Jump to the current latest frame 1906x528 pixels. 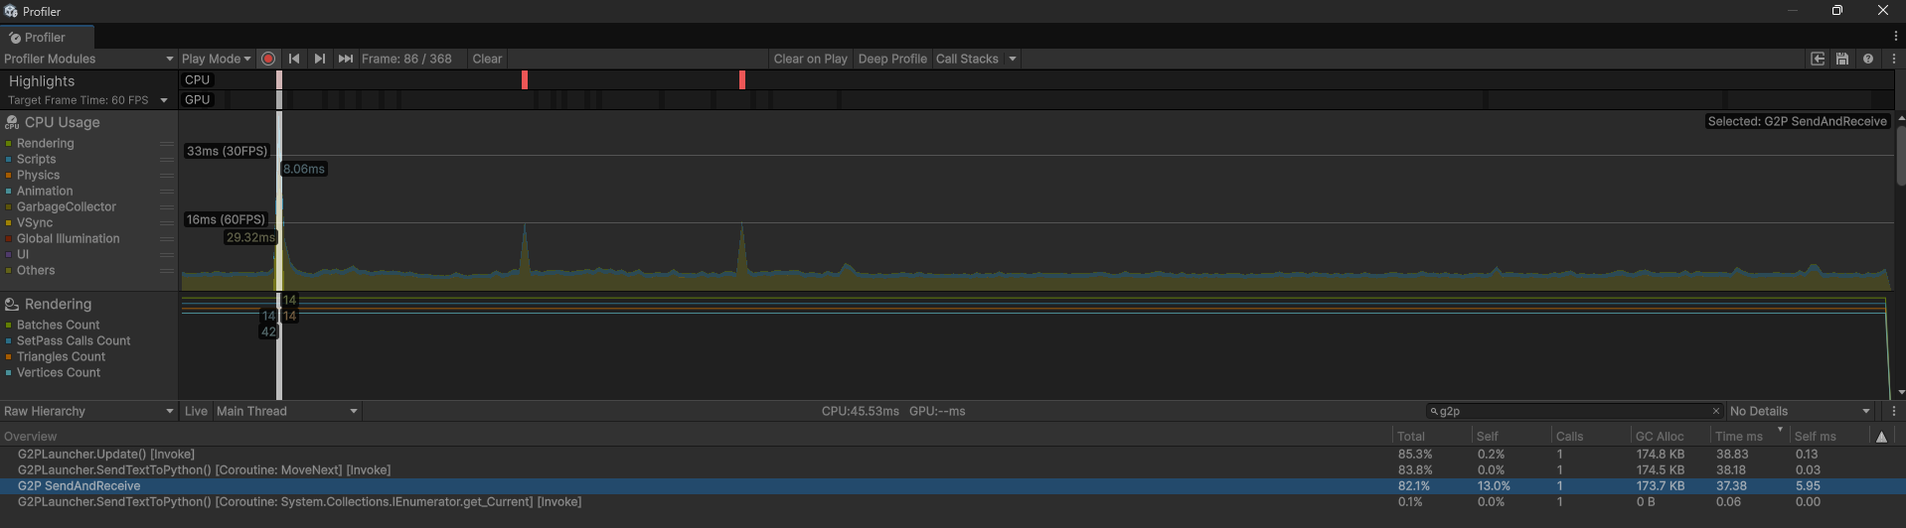pos(346,59)
